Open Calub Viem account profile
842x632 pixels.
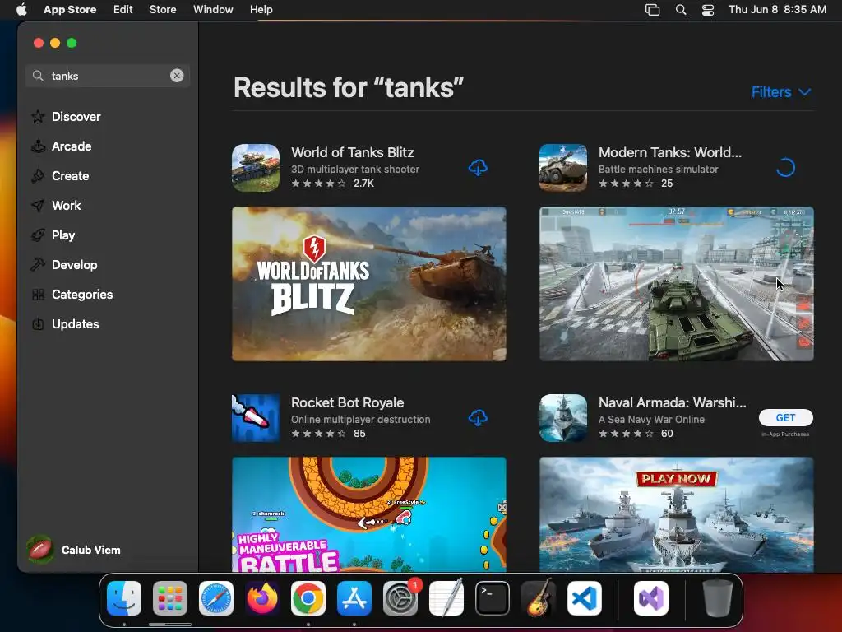tap(74, 550)
